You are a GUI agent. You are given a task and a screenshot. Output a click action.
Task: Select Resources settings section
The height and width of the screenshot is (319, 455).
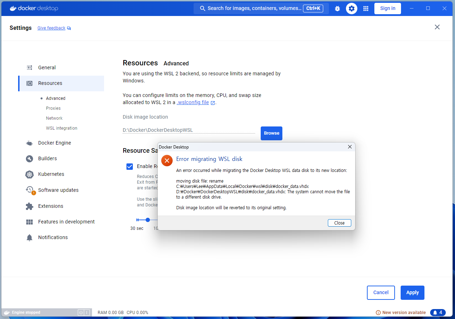61,83
